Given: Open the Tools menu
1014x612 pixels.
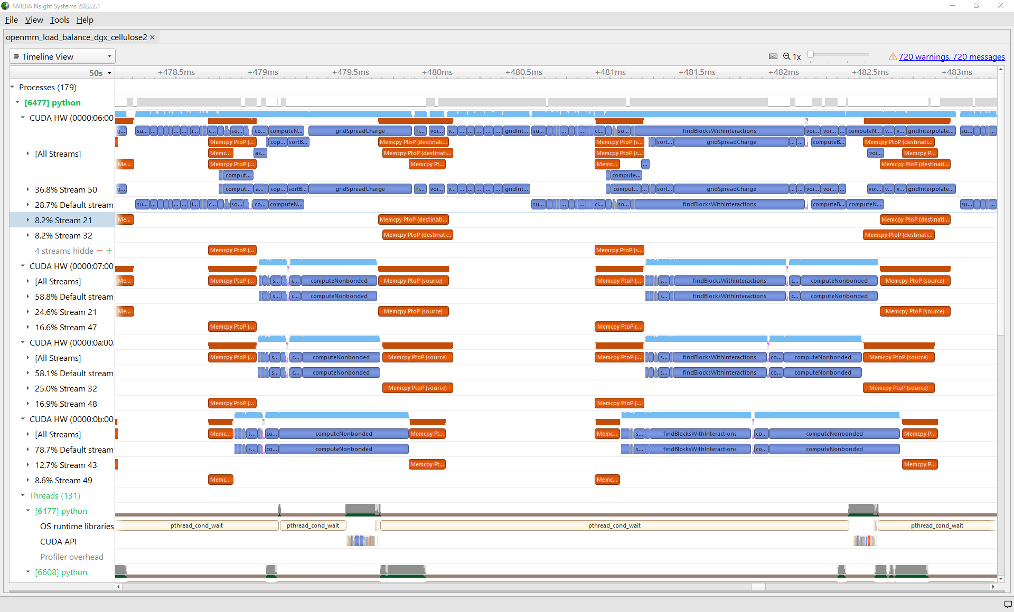Looking at the screenshot, I should (x=59, y=20).
